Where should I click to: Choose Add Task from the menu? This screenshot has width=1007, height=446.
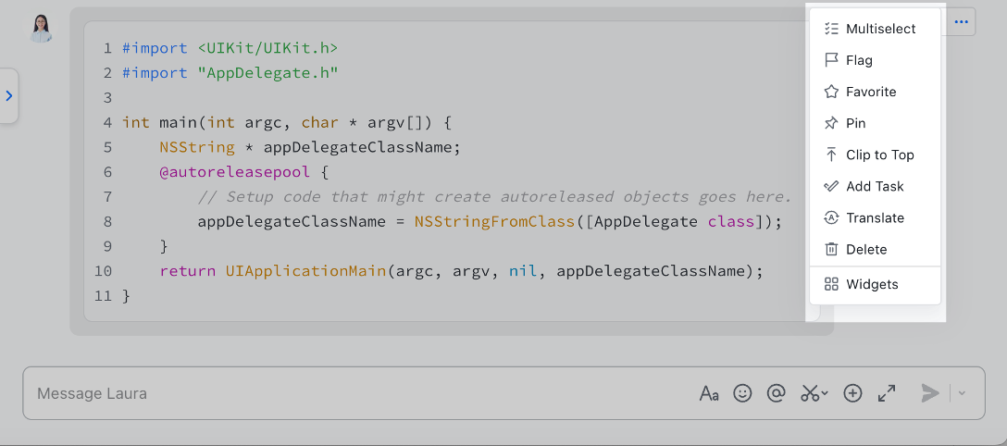point(874,186)
